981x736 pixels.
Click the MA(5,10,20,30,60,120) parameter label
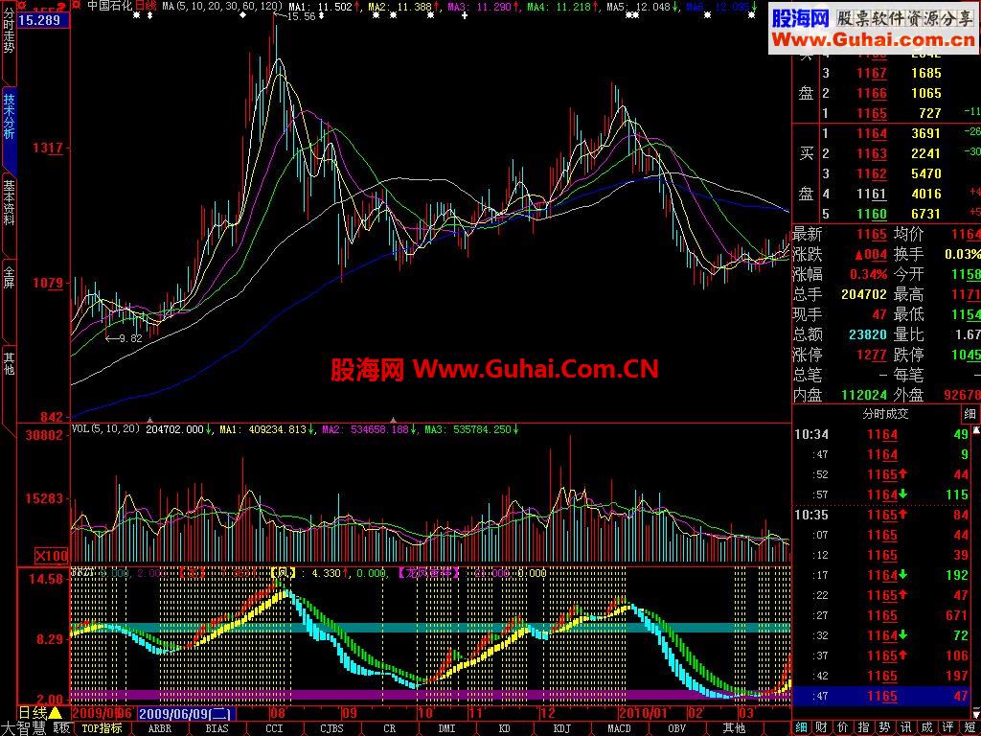point(222,7)
